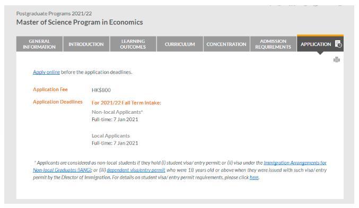This screenshot has width=359, height=208.
Task: Click the printer icon below the tabs
Action: coord(336,60)
